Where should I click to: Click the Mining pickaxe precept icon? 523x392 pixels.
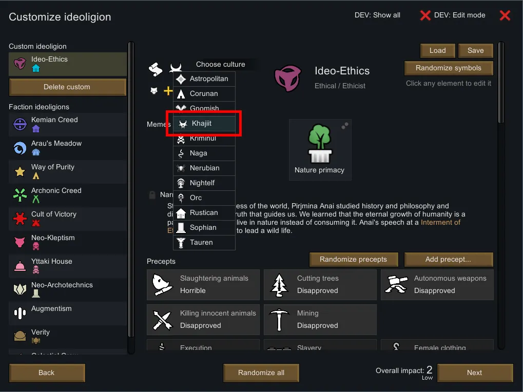tap(279, 320)
